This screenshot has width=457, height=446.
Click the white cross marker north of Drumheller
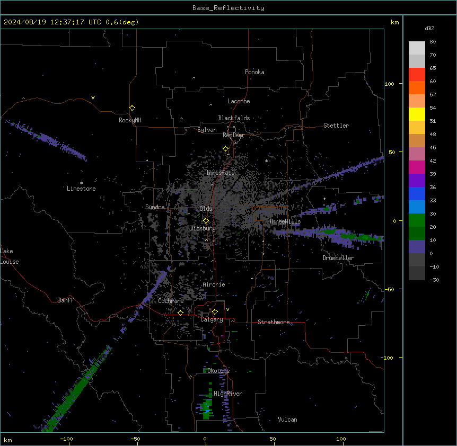tap(324, 199)
